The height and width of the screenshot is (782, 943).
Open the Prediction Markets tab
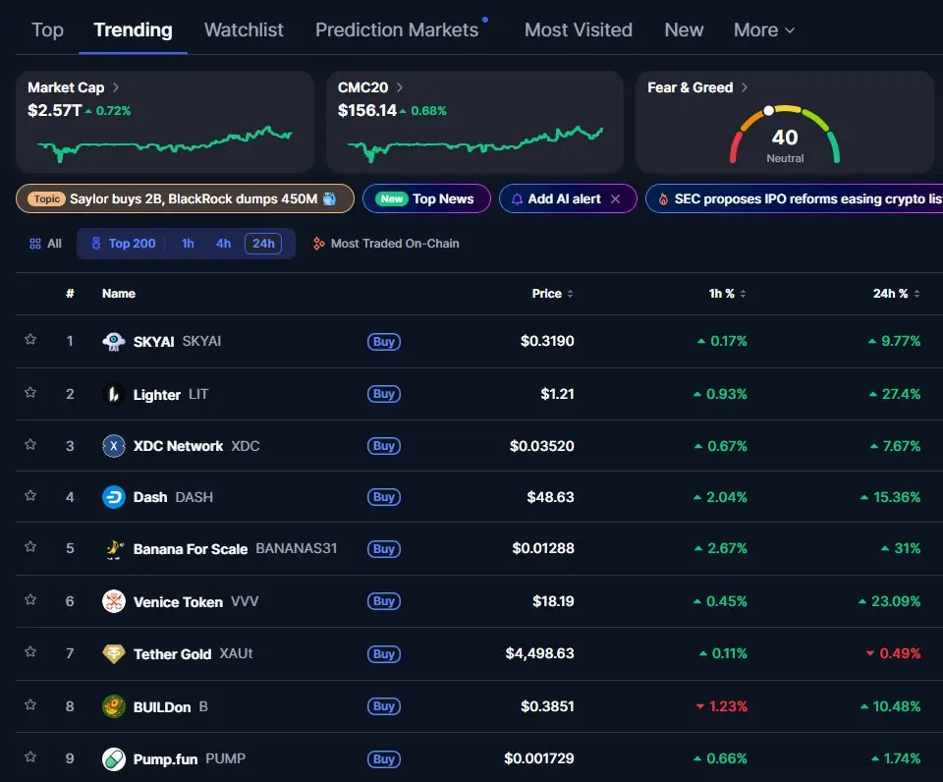point(397,30)
